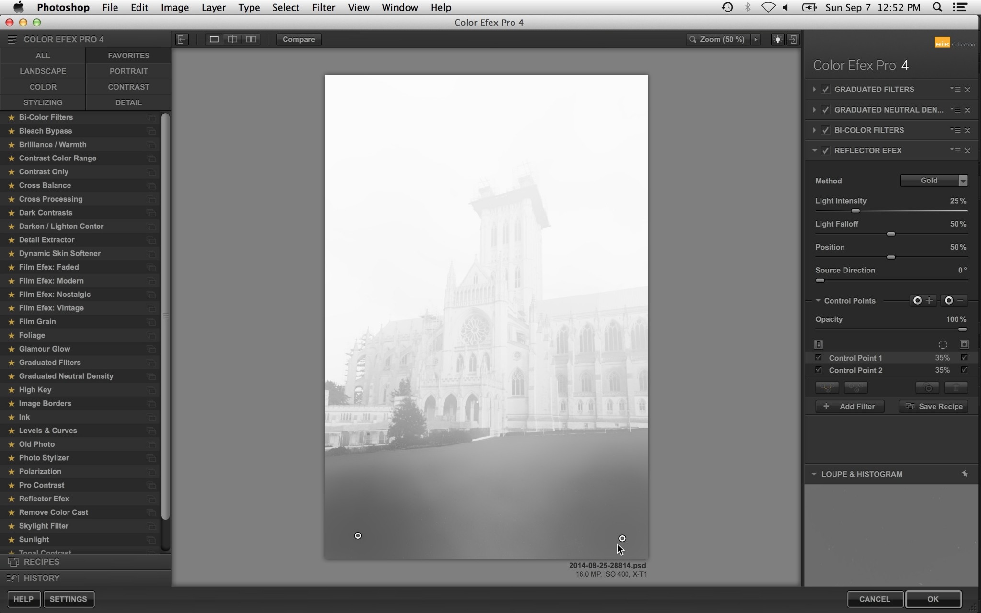Remove the Graduated Neutral Density filter (X)
This screenshot has width=981, height=613.
(968, 110)
